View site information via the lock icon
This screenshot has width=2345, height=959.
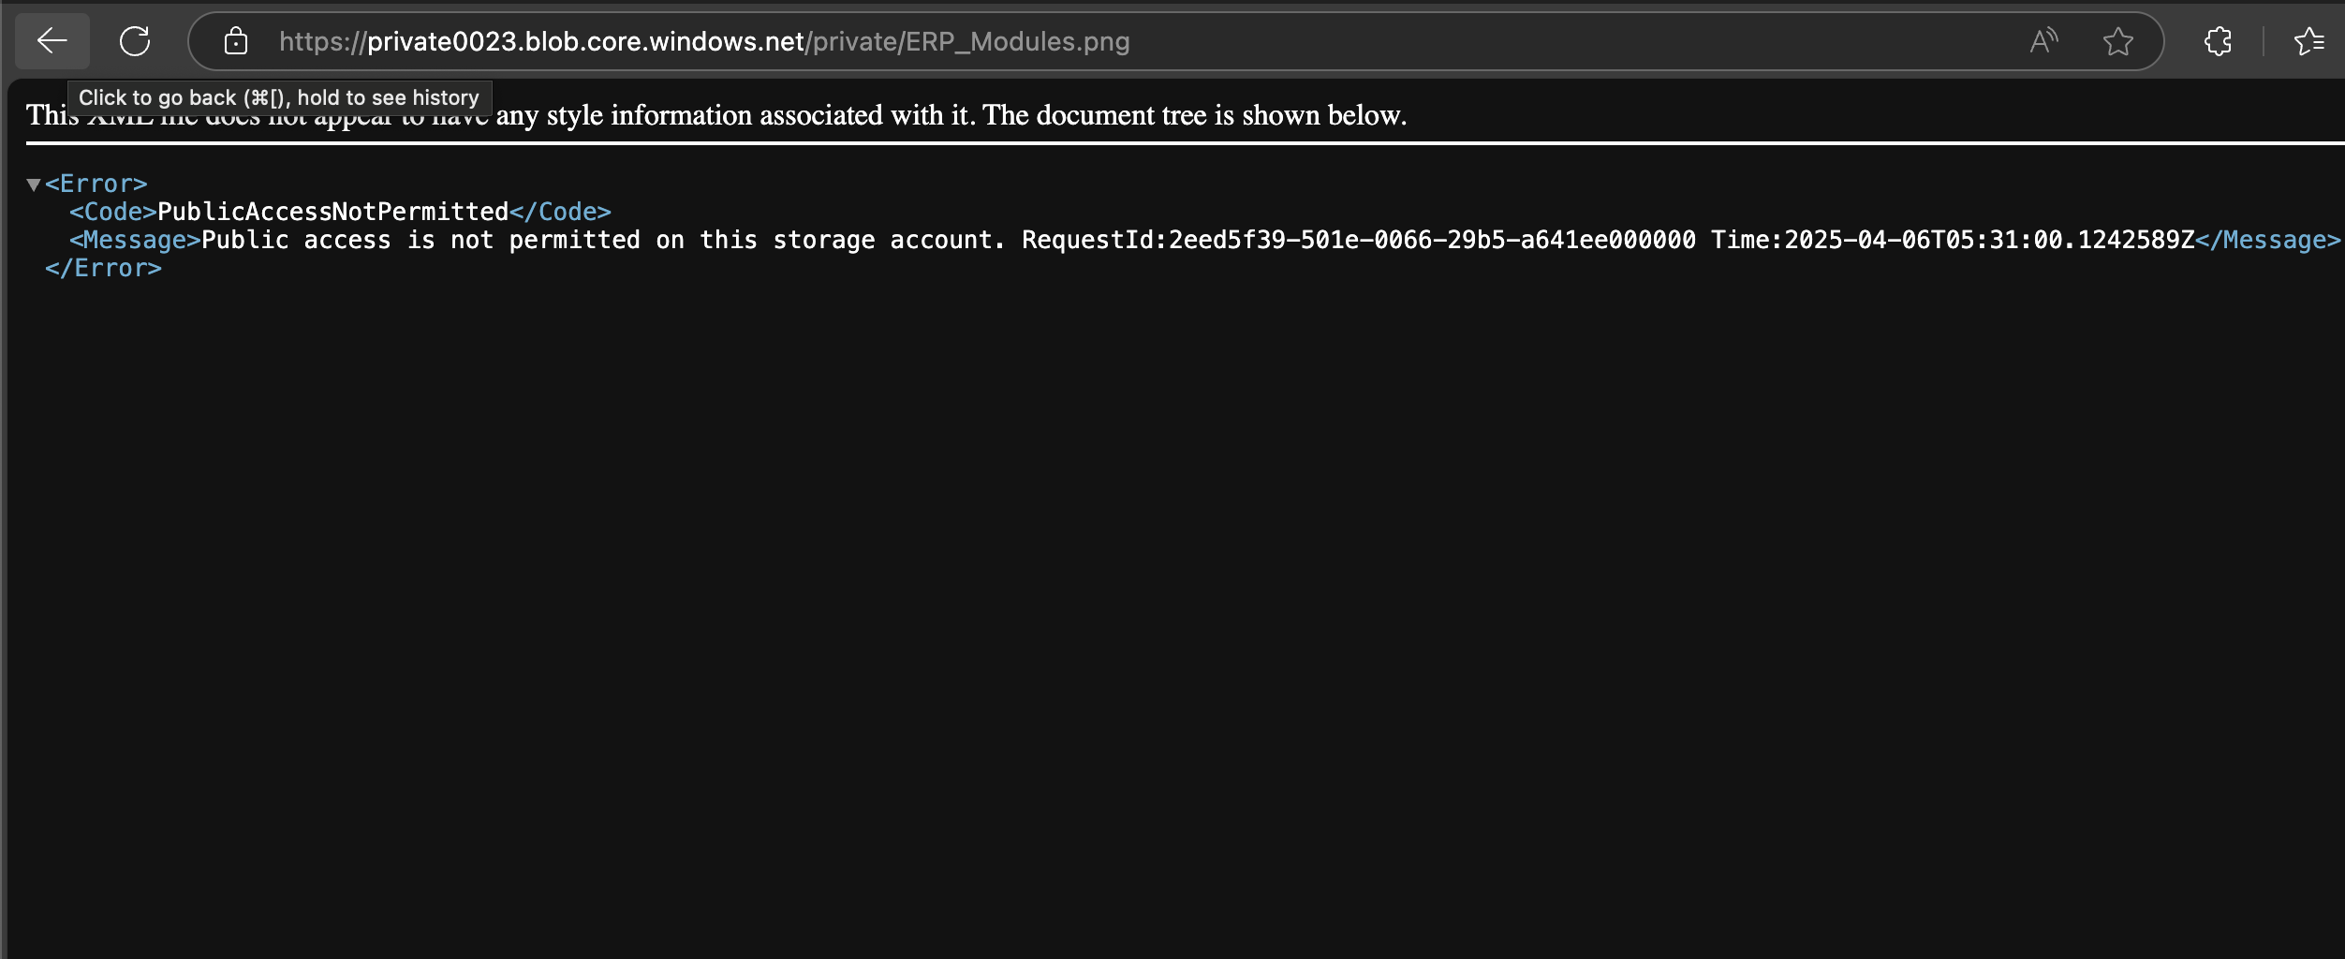(x=236, y=41)
